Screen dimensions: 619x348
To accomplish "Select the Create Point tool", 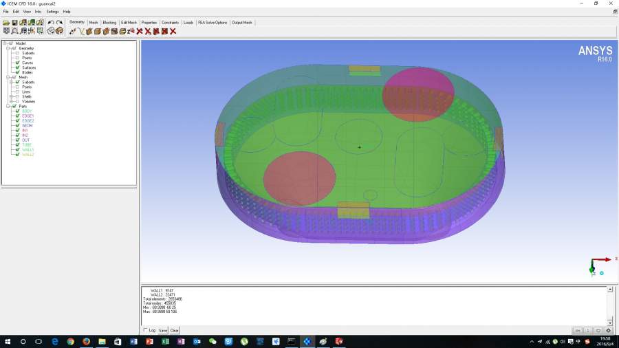I will [x=72, y=31].
